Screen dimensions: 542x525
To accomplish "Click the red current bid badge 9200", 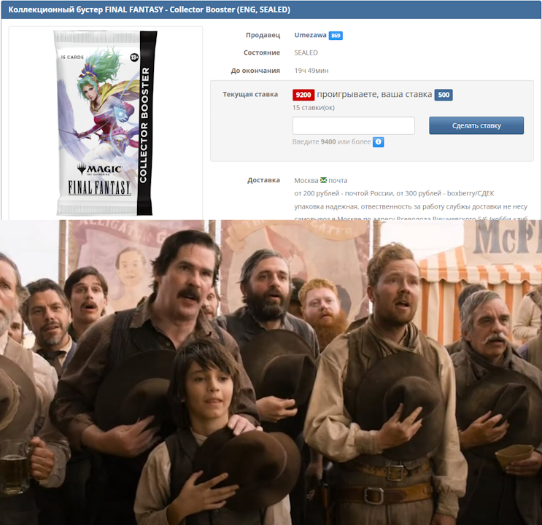I will click(303, 95).
